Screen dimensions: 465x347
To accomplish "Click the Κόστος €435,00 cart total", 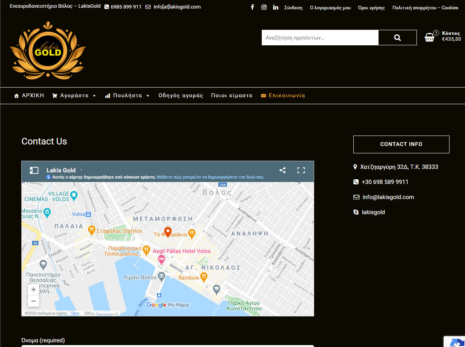I will [451, 36].
